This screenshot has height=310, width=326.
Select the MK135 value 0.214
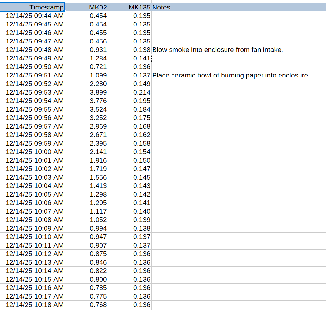(130, 92)
